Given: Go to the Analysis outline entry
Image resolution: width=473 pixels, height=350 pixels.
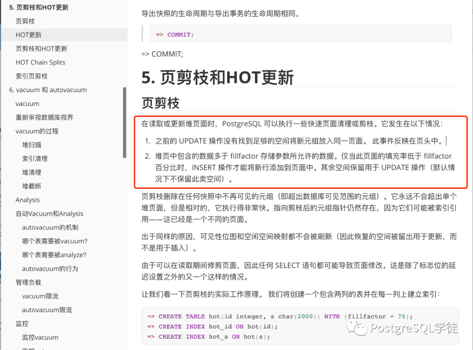Looking at the screenshot, I should pos(28,200).
